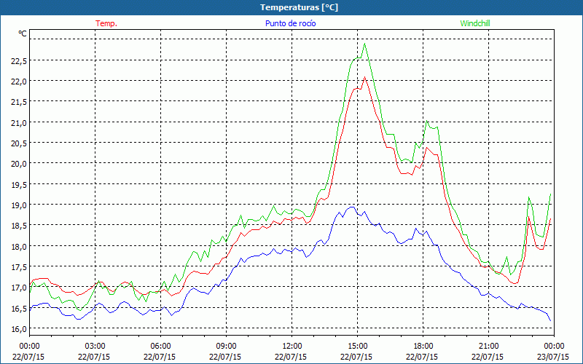583x364 pixels.
Task: Click the 17,0 y-axis value
Action: [19, 288]
